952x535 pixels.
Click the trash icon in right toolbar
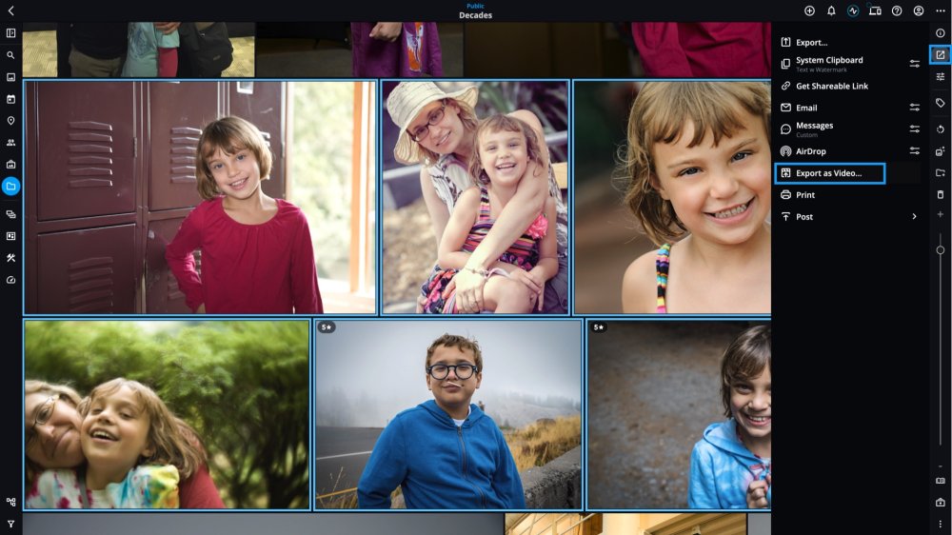[x=940, y=194]
